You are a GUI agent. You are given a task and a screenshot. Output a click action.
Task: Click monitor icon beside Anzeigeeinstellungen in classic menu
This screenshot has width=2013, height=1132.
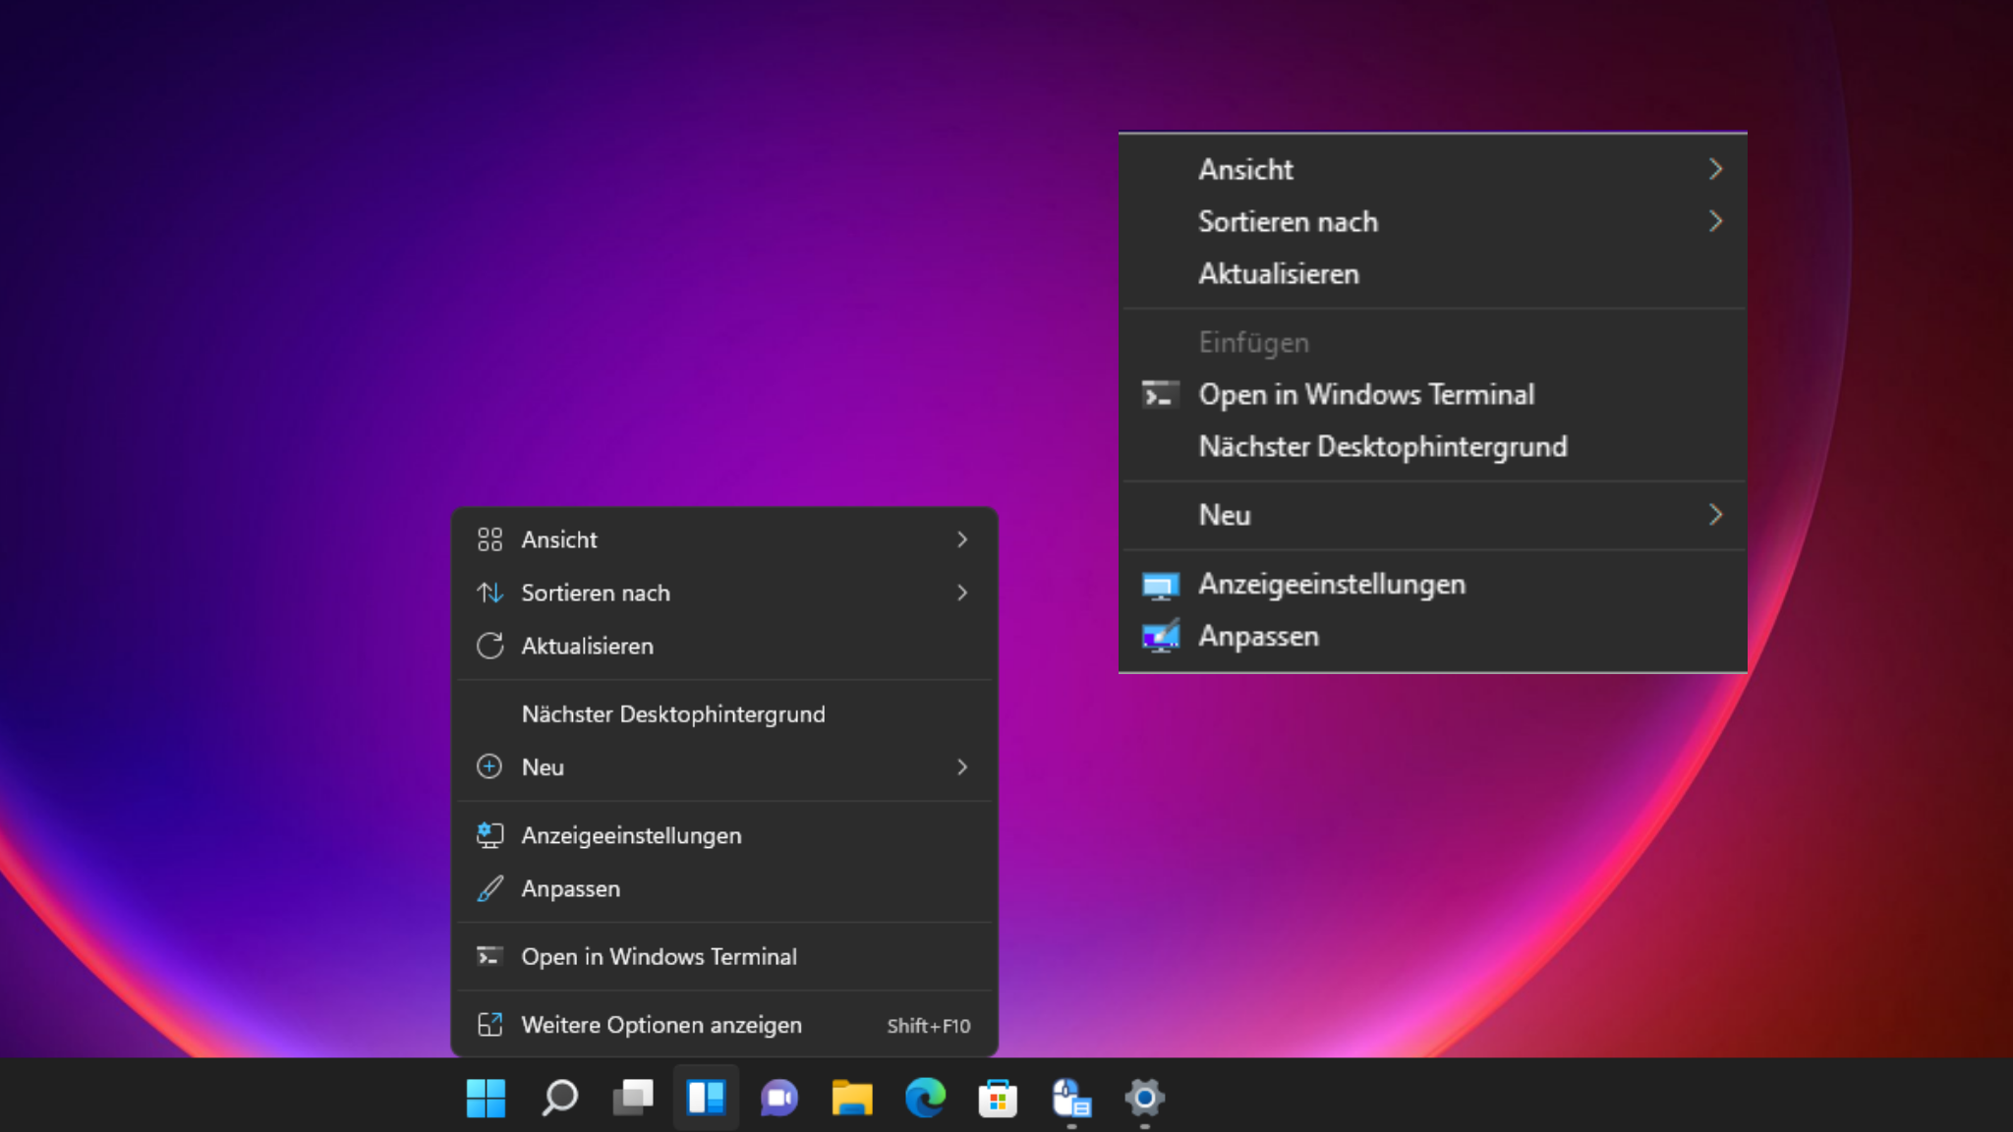coord(1160,585)
